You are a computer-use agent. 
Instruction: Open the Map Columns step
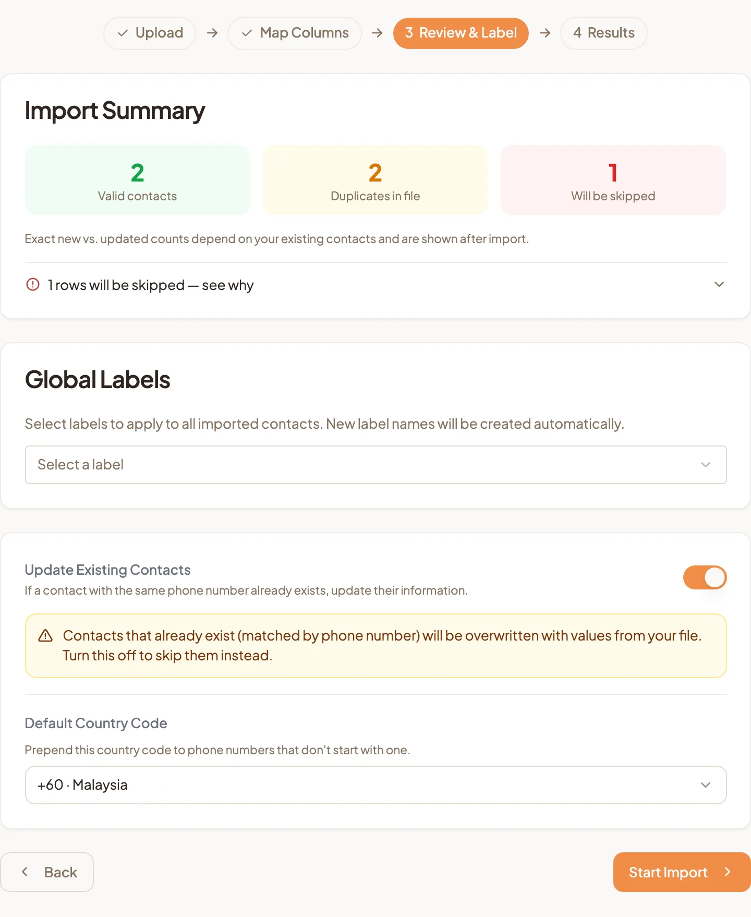[x=295, y=33]
